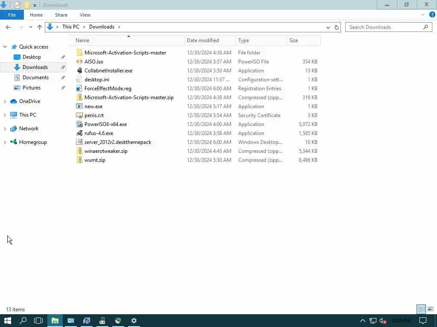This screenshot has height=327, width=437.
Task: Open Settings gear on the taskbar
Action: click(x=134, y=321)
